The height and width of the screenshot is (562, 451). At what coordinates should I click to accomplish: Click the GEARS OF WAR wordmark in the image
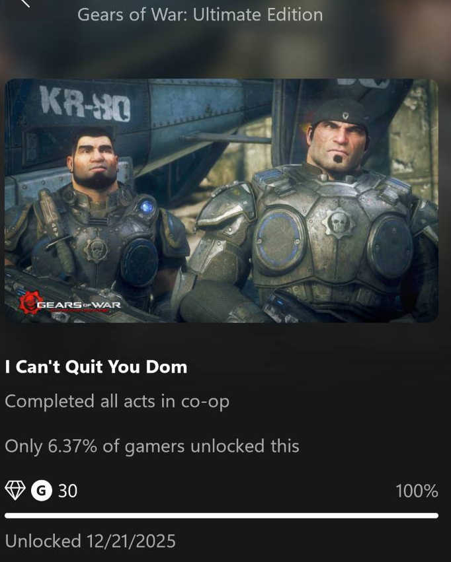coord(79,305)
